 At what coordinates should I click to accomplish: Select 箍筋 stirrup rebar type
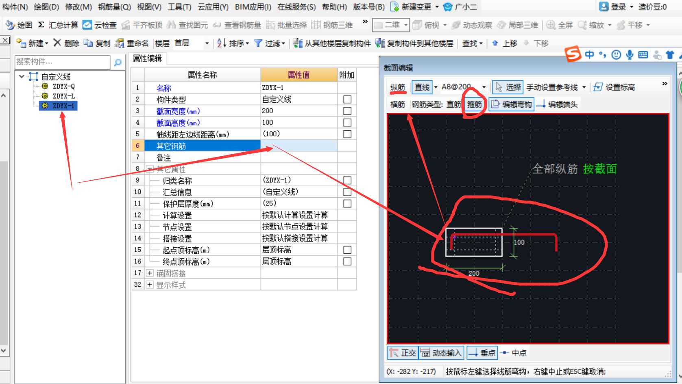click(474, 104)
